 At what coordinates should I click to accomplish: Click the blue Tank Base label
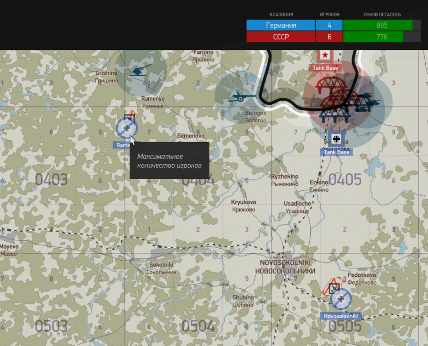[x=336, y=152]
